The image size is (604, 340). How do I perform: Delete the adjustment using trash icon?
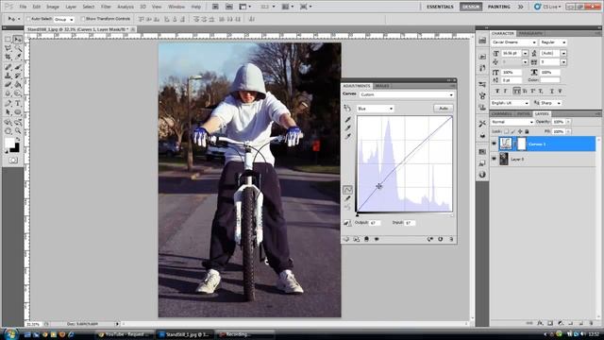pos(451,239)
